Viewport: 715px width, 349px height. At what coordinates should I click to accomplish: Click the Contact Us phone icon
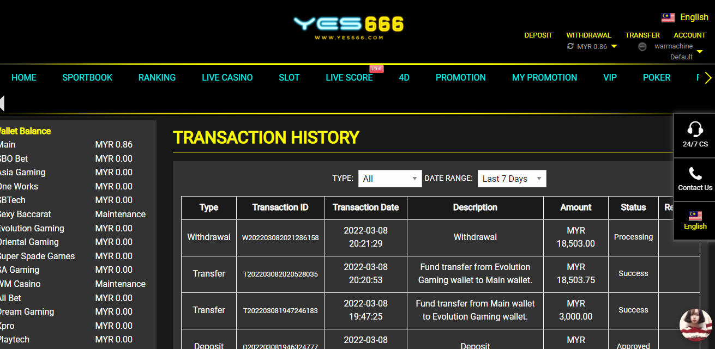695,174
